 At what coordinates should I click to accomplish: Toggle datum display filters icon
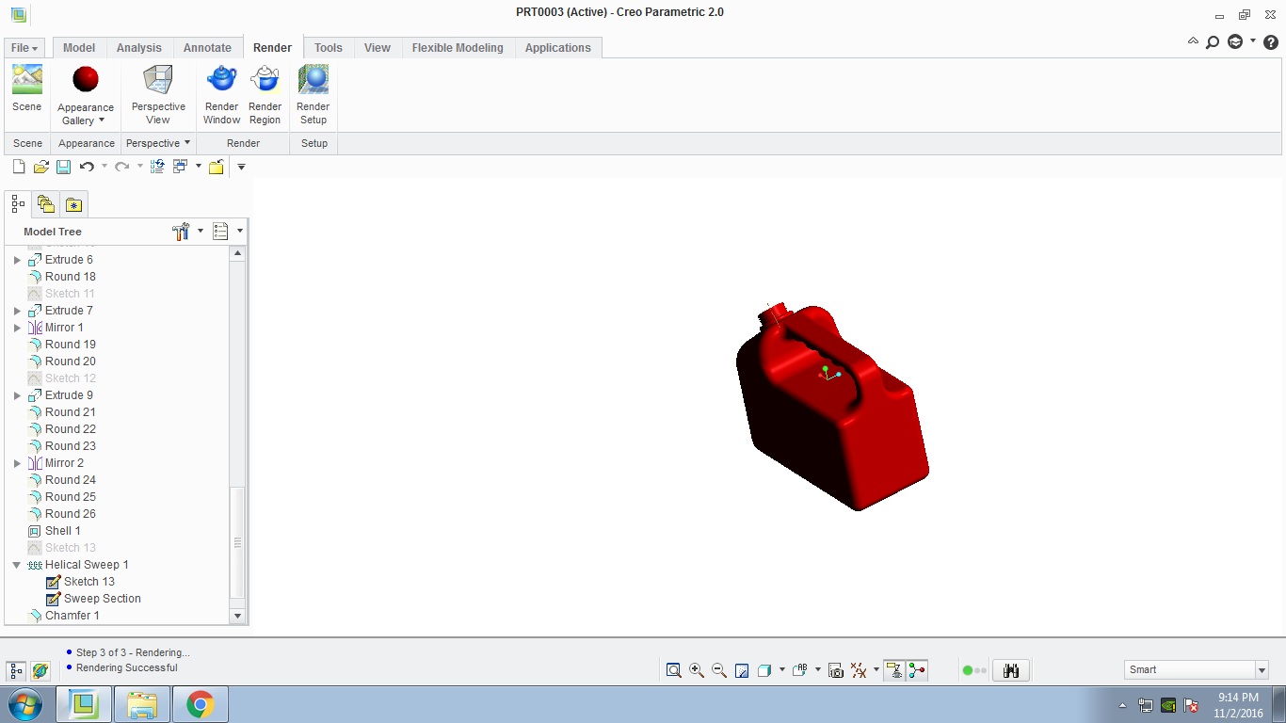(859, 670)
